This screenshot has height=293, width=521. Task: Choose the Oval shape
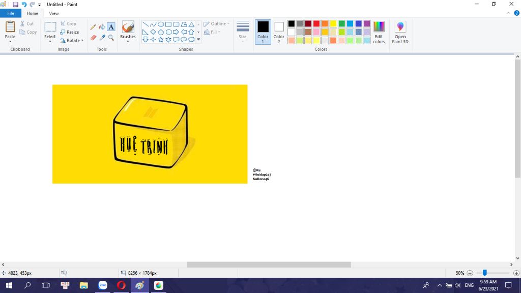pos(161,24)
